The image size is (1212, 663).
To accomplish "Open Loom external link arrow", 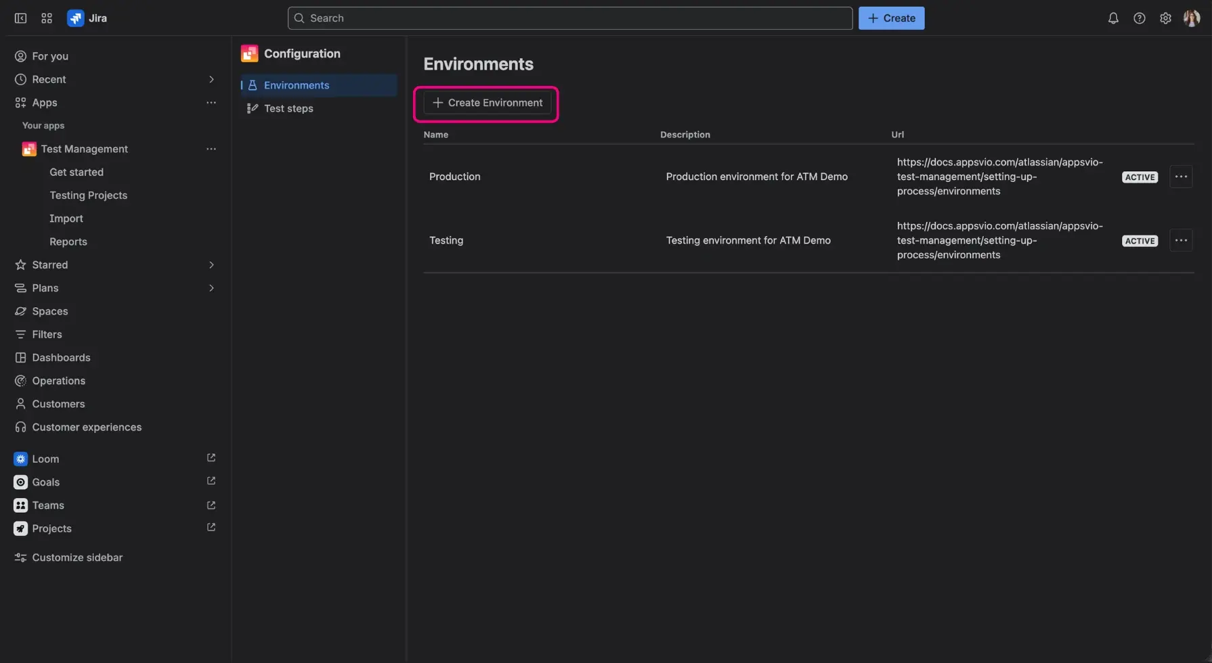I will tap(211, 458).
